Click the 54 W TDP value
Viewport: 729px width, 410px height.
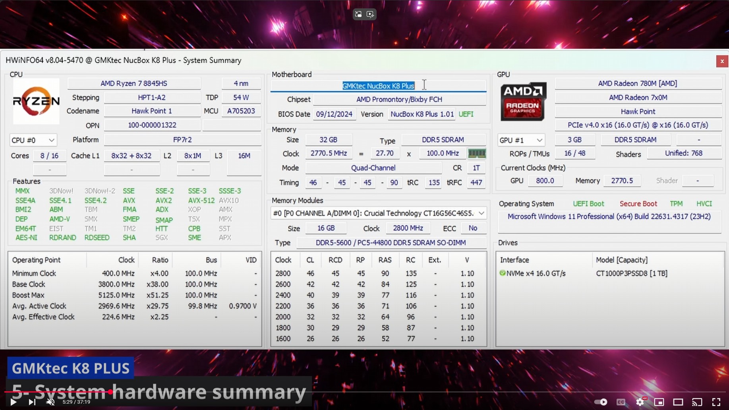pos(241,97)
